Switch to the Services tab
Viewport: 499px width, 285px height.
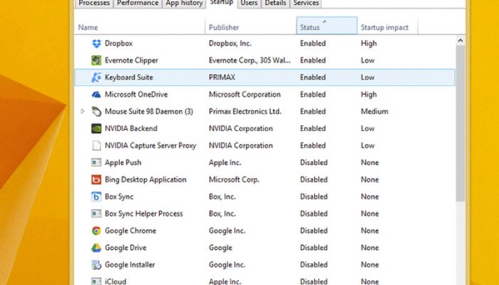[x=306, y=3]
